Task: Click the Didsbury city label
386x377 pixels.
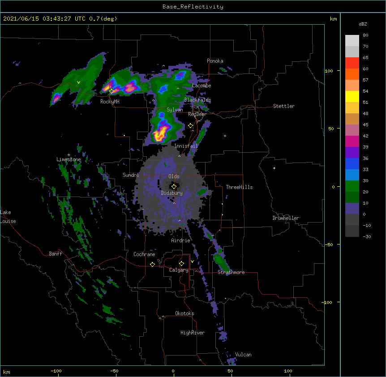Action: point(172,193)
